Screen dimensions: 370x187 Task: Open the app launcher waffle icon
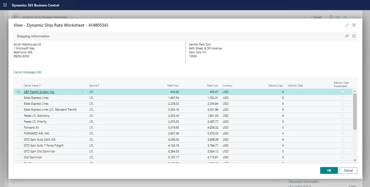click(x=5, y=5)
